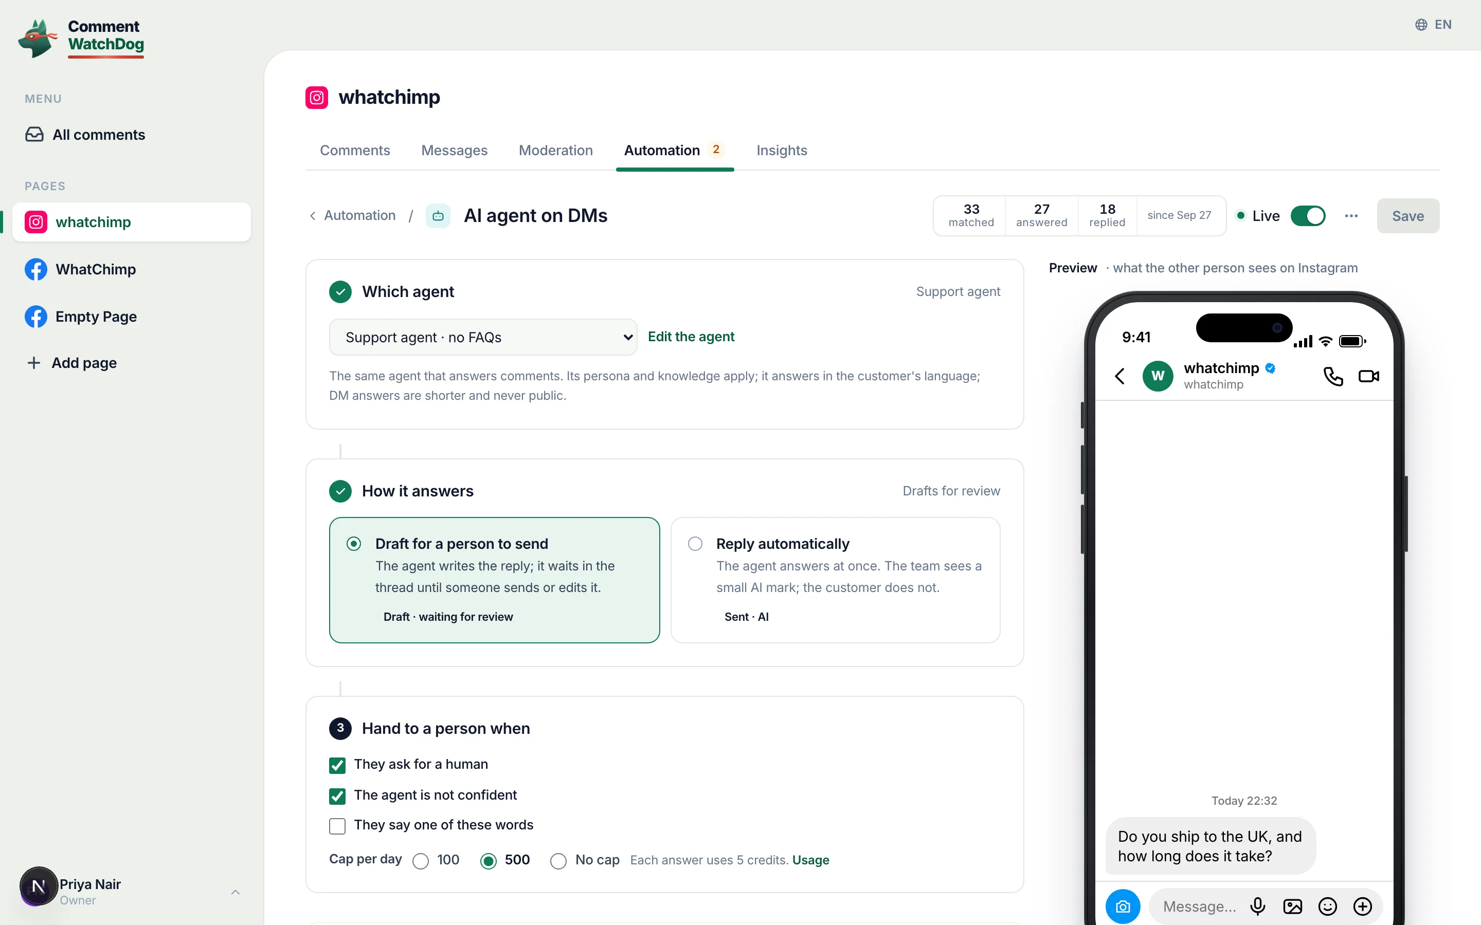Click the customer's shipping question bubble
This screenshot has width=1481, height=925.
tap(1210, 846)
